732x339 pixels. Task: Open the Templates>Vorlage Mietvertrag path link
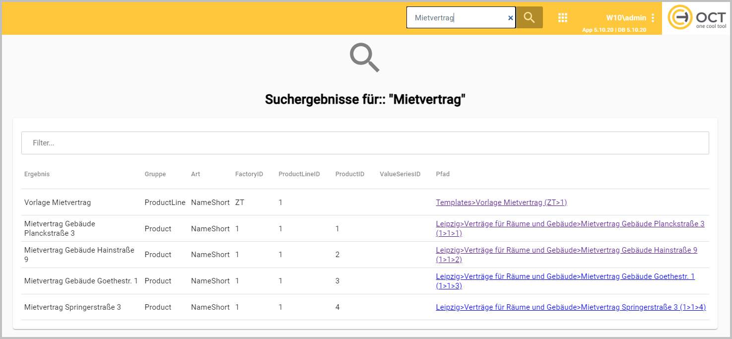(501, 203)
